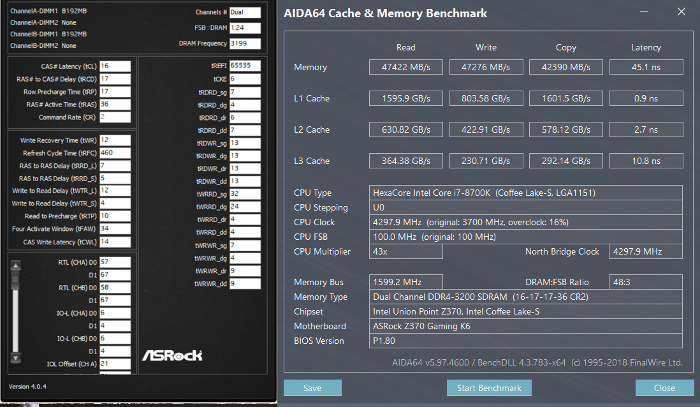Click scroll down arrow in timing configurator

[x=16, y=358]
